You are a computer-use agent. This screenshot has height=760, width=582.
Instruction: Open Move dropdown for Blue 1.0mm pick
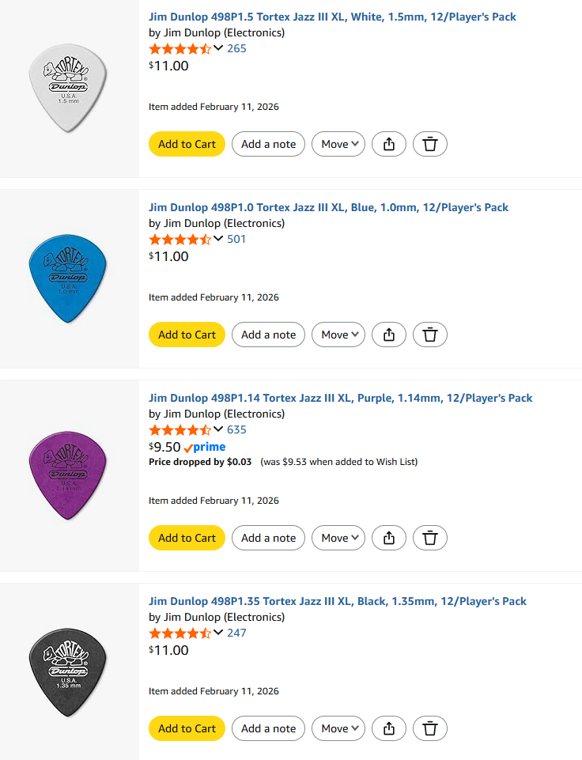click(x=338, y=335)
